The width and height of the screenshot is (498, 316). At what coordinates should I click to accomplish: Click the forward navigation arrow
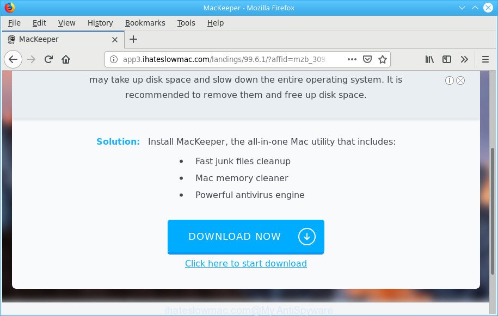(31, 59)
